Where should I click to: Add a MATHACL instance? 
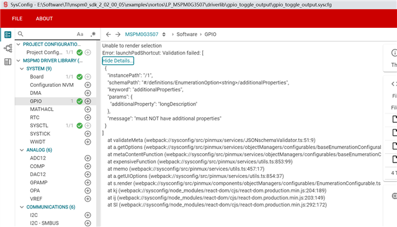pos(87,109)
